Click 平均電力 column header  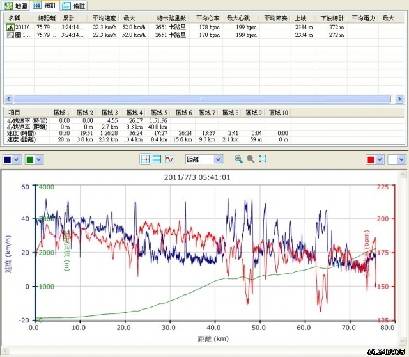(x=363, y=19)
